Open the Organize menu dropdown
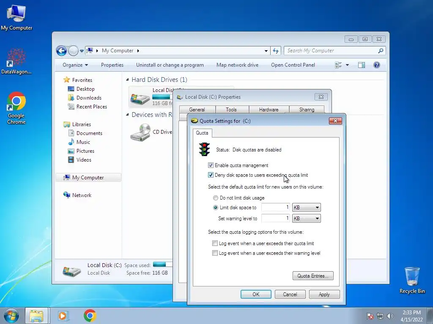Image resolution: width=433 pixels, height=324 pixels. click(x=75, y=65)
